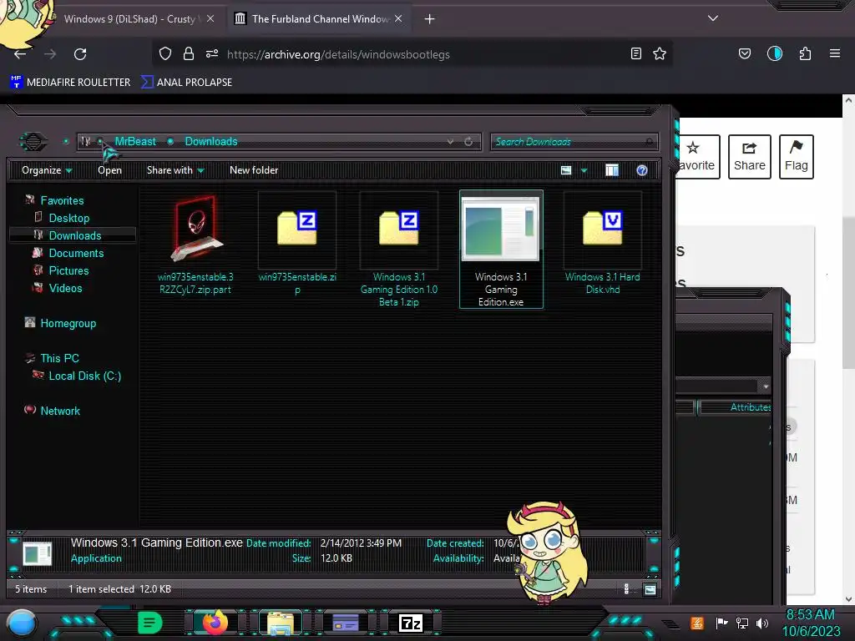Click Open in the Explorer toolbar

tap(109, 170)
